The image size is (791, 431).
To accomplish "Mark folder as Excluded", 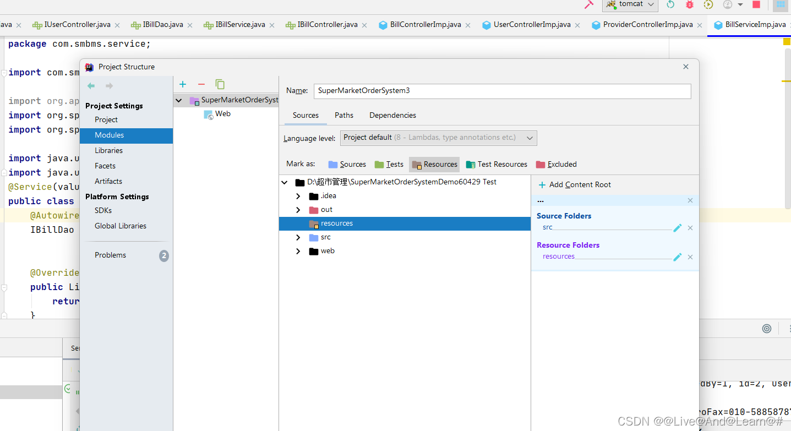I will (x=556, y=164).
